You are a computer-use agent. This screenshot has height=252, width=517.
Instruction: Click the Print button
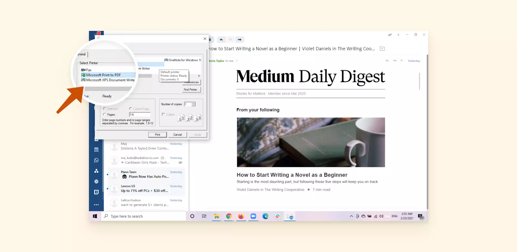pyautogui.click(x=157, y=135)
